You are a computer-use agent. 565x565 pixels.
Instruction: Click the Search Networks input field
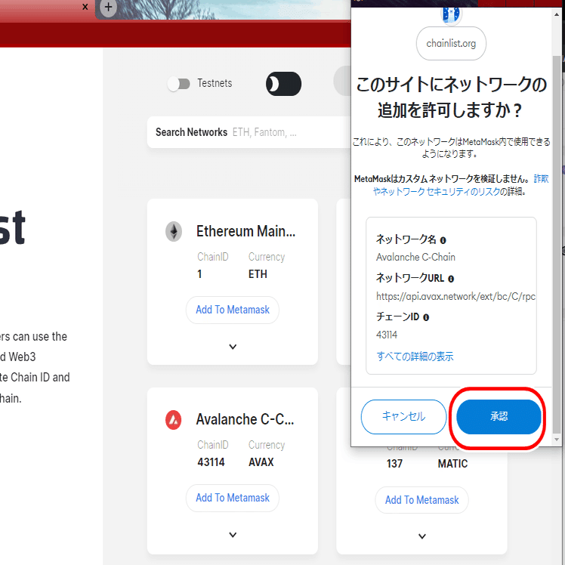tap(249, 132)
